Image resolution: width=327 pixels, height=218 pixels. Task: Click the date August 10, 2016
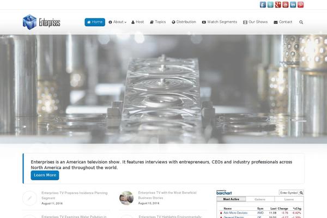149,203
